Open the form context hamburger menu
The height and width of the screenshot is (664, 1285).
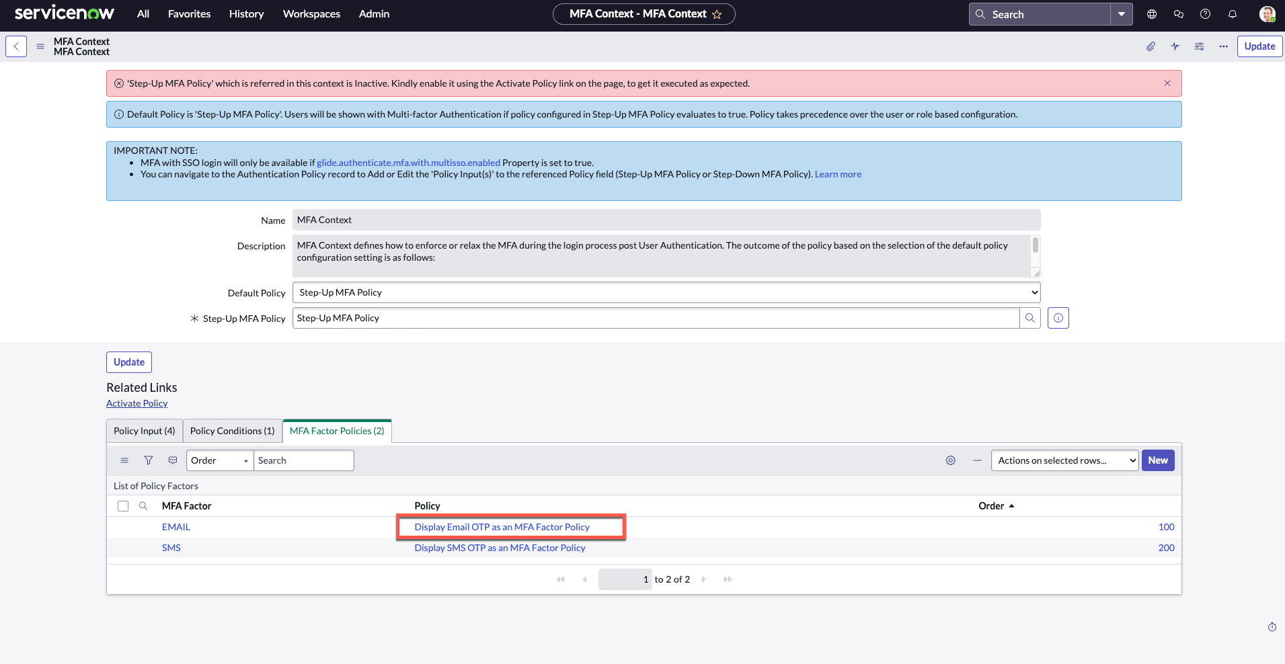40,46
